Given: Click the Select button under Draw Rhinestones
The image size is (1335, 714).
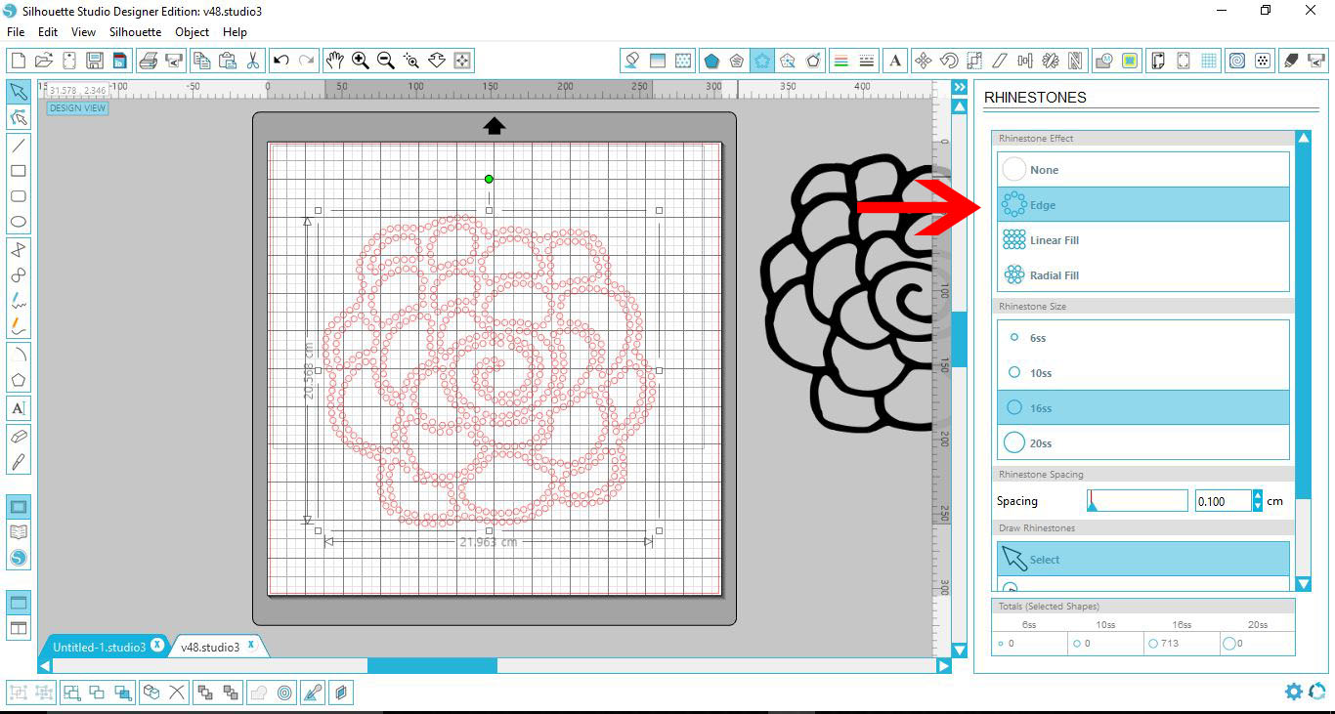Looking at the screenshot, I should point(1141,559).
